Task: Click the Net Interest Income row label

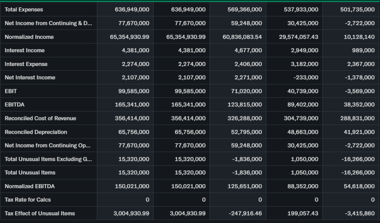Action: coord(30,77)
